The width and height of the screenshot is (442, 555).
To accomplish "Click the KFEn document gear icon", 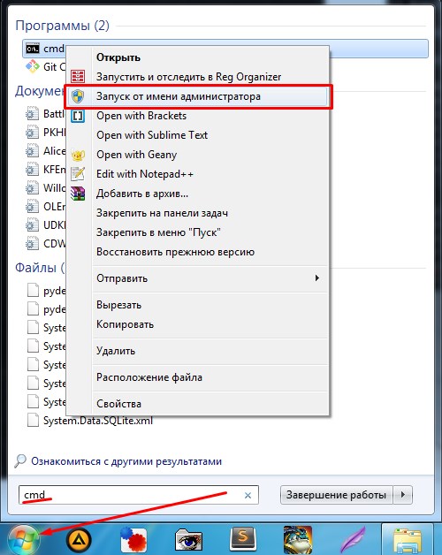I will (32, 170).
